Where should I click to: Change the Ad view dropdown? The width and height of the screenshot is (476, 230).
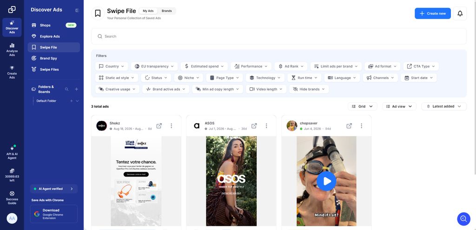point(399,106)
